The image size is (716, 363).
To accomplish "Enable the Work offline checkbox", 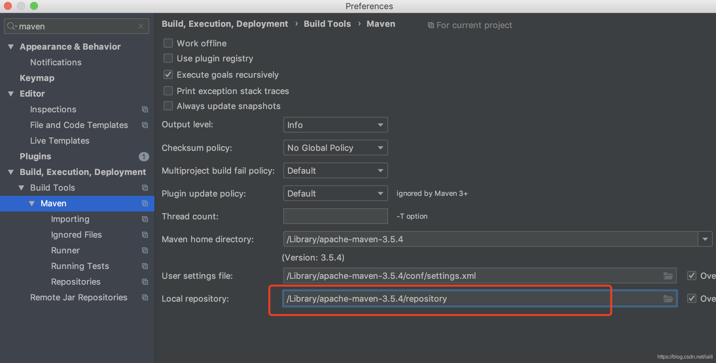I will [168, 43].
